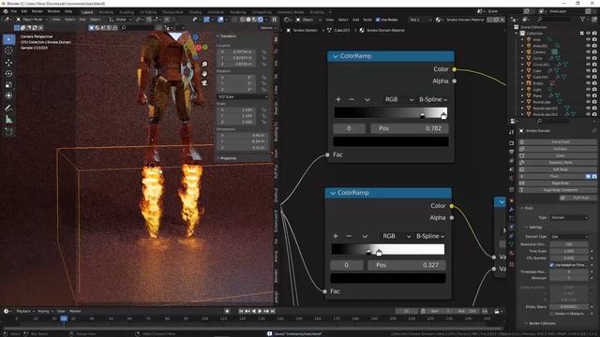The width and height of the screenshot is (600, 337).
Task: Open the XYZ Euler rotation mode dropdown
Action: tap(243, 96)
